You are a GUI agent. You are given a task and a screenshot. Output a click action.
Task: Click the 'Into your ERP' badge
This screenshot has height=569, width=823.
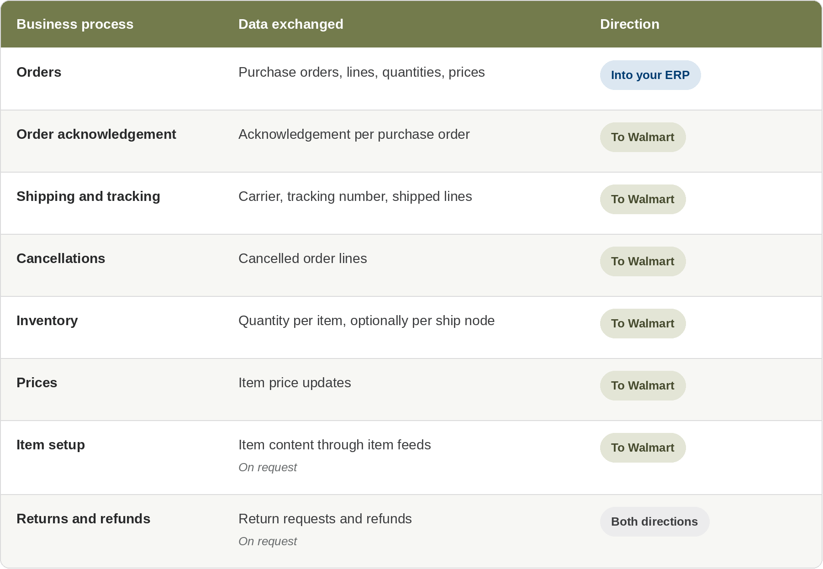[650, 75]
